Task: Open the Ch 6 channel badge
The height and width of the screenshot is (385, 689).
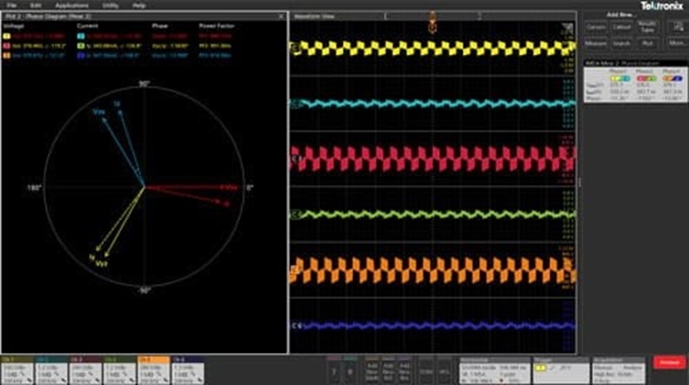Action: click(x=188, y=371)
